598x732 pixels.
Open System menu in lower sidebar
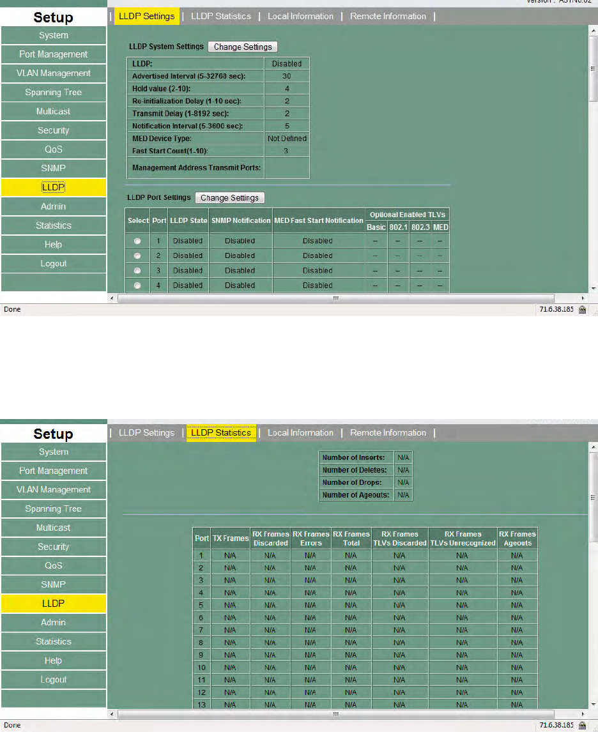[x=54, y=452]
